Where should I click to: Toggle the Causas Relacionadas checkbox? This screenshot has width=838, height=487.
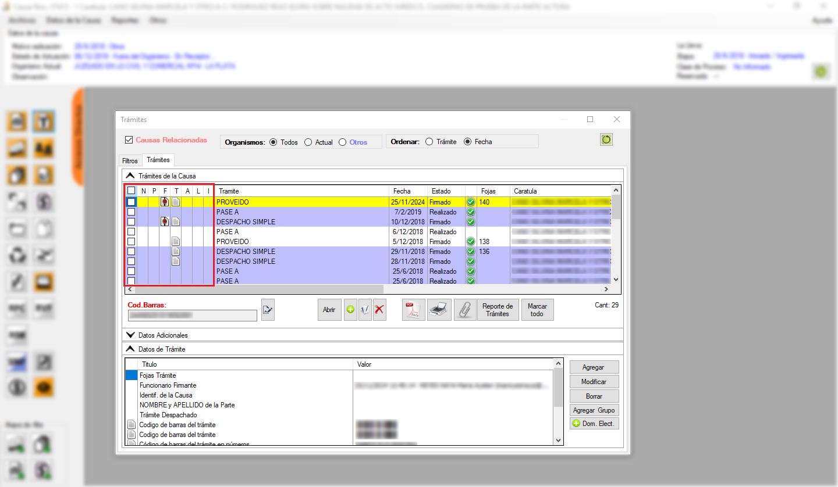tap(129, 140)
